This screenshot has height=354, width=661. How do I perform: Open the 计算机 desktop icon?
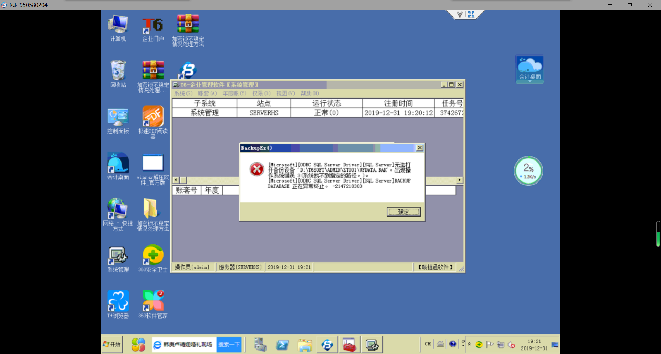click(118, 29)
